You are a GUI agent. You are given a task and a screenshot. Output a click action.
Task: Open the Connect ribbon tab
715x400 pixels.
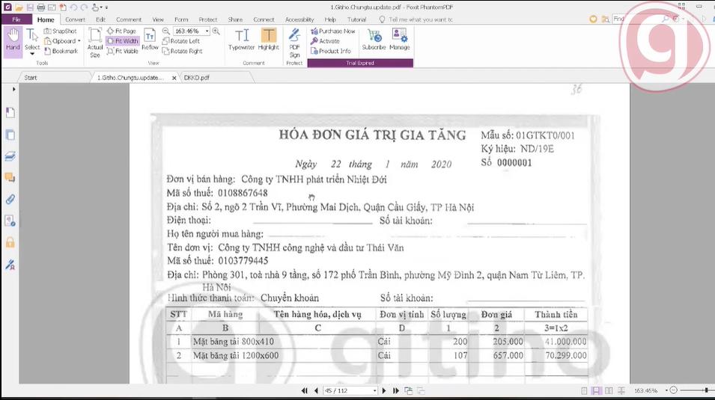click(264, 19)
